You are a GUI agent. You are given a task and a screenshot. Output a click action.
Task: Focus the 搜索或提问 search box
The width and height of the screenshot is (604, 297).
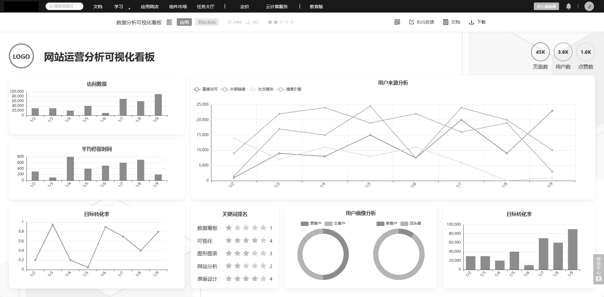pyautogui.click(x=64, y=6)
